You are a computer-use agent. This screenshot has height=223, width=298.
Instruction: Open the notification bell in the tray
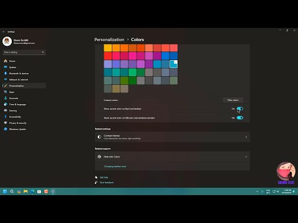[x=294, y=191]
